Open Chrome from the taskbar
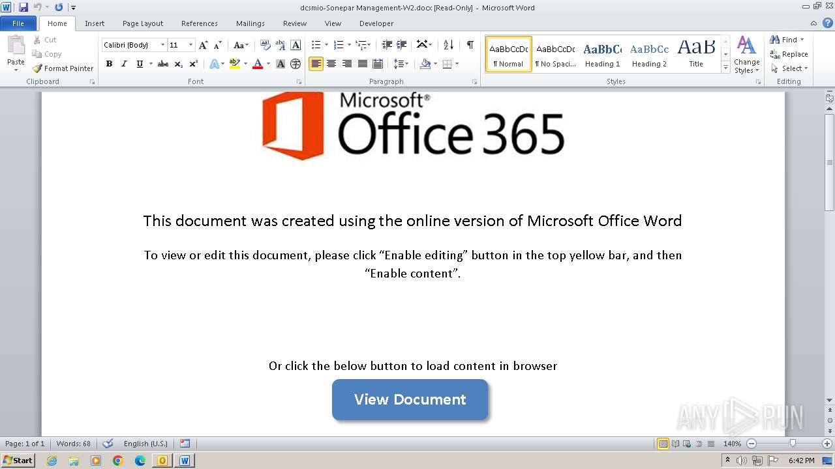The image size is (835, 469). 118,461
